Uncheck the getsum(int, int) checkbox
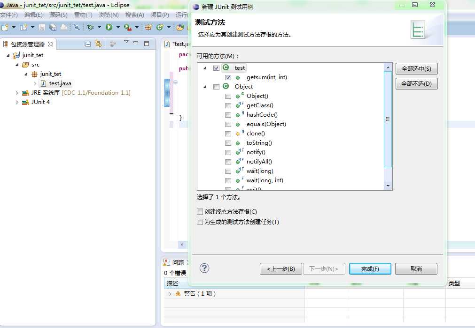The image size is (475, 328). (228, 78)
